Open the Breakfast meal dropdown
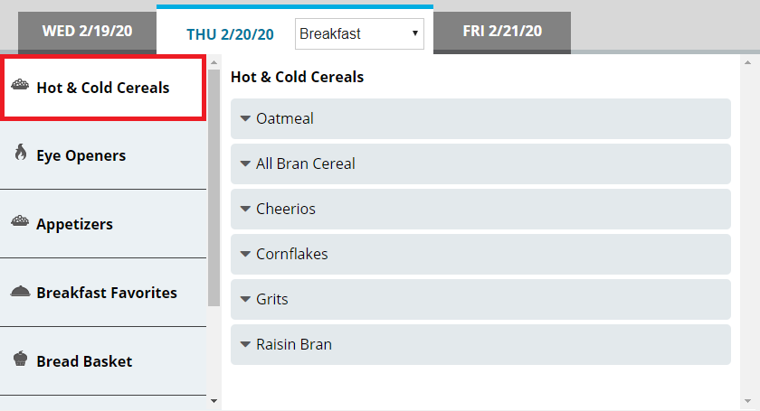 pos(359,33)
